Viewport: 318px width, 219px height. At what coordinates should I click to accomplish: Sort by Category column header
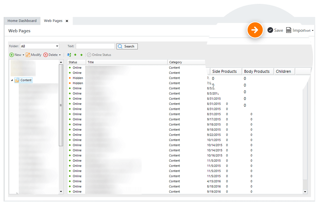186,62
